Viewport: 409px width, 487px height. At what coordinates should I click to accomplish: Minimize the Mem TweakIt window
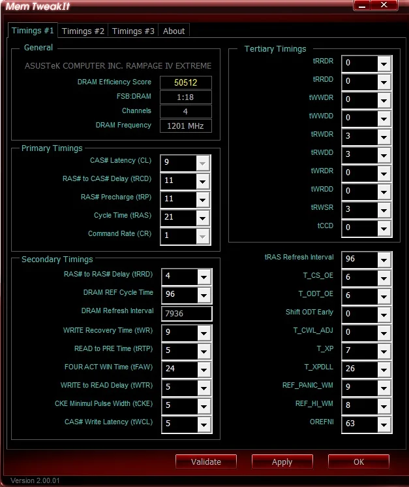pos(361,5)
